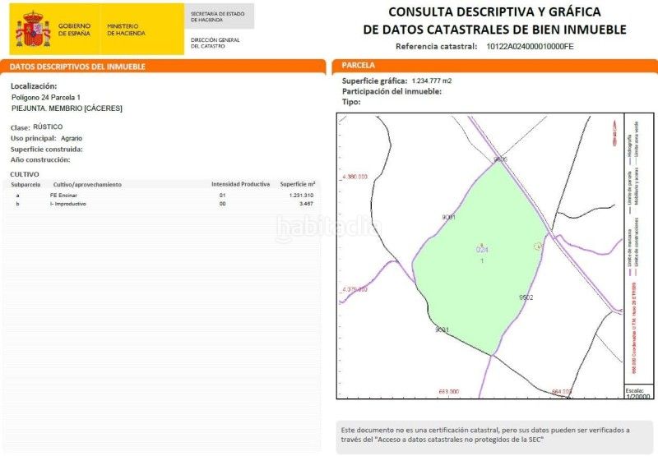The image size is (658, 456).
Task: Click the 'Uso principal:' label
Action: [x=33, y=138]
